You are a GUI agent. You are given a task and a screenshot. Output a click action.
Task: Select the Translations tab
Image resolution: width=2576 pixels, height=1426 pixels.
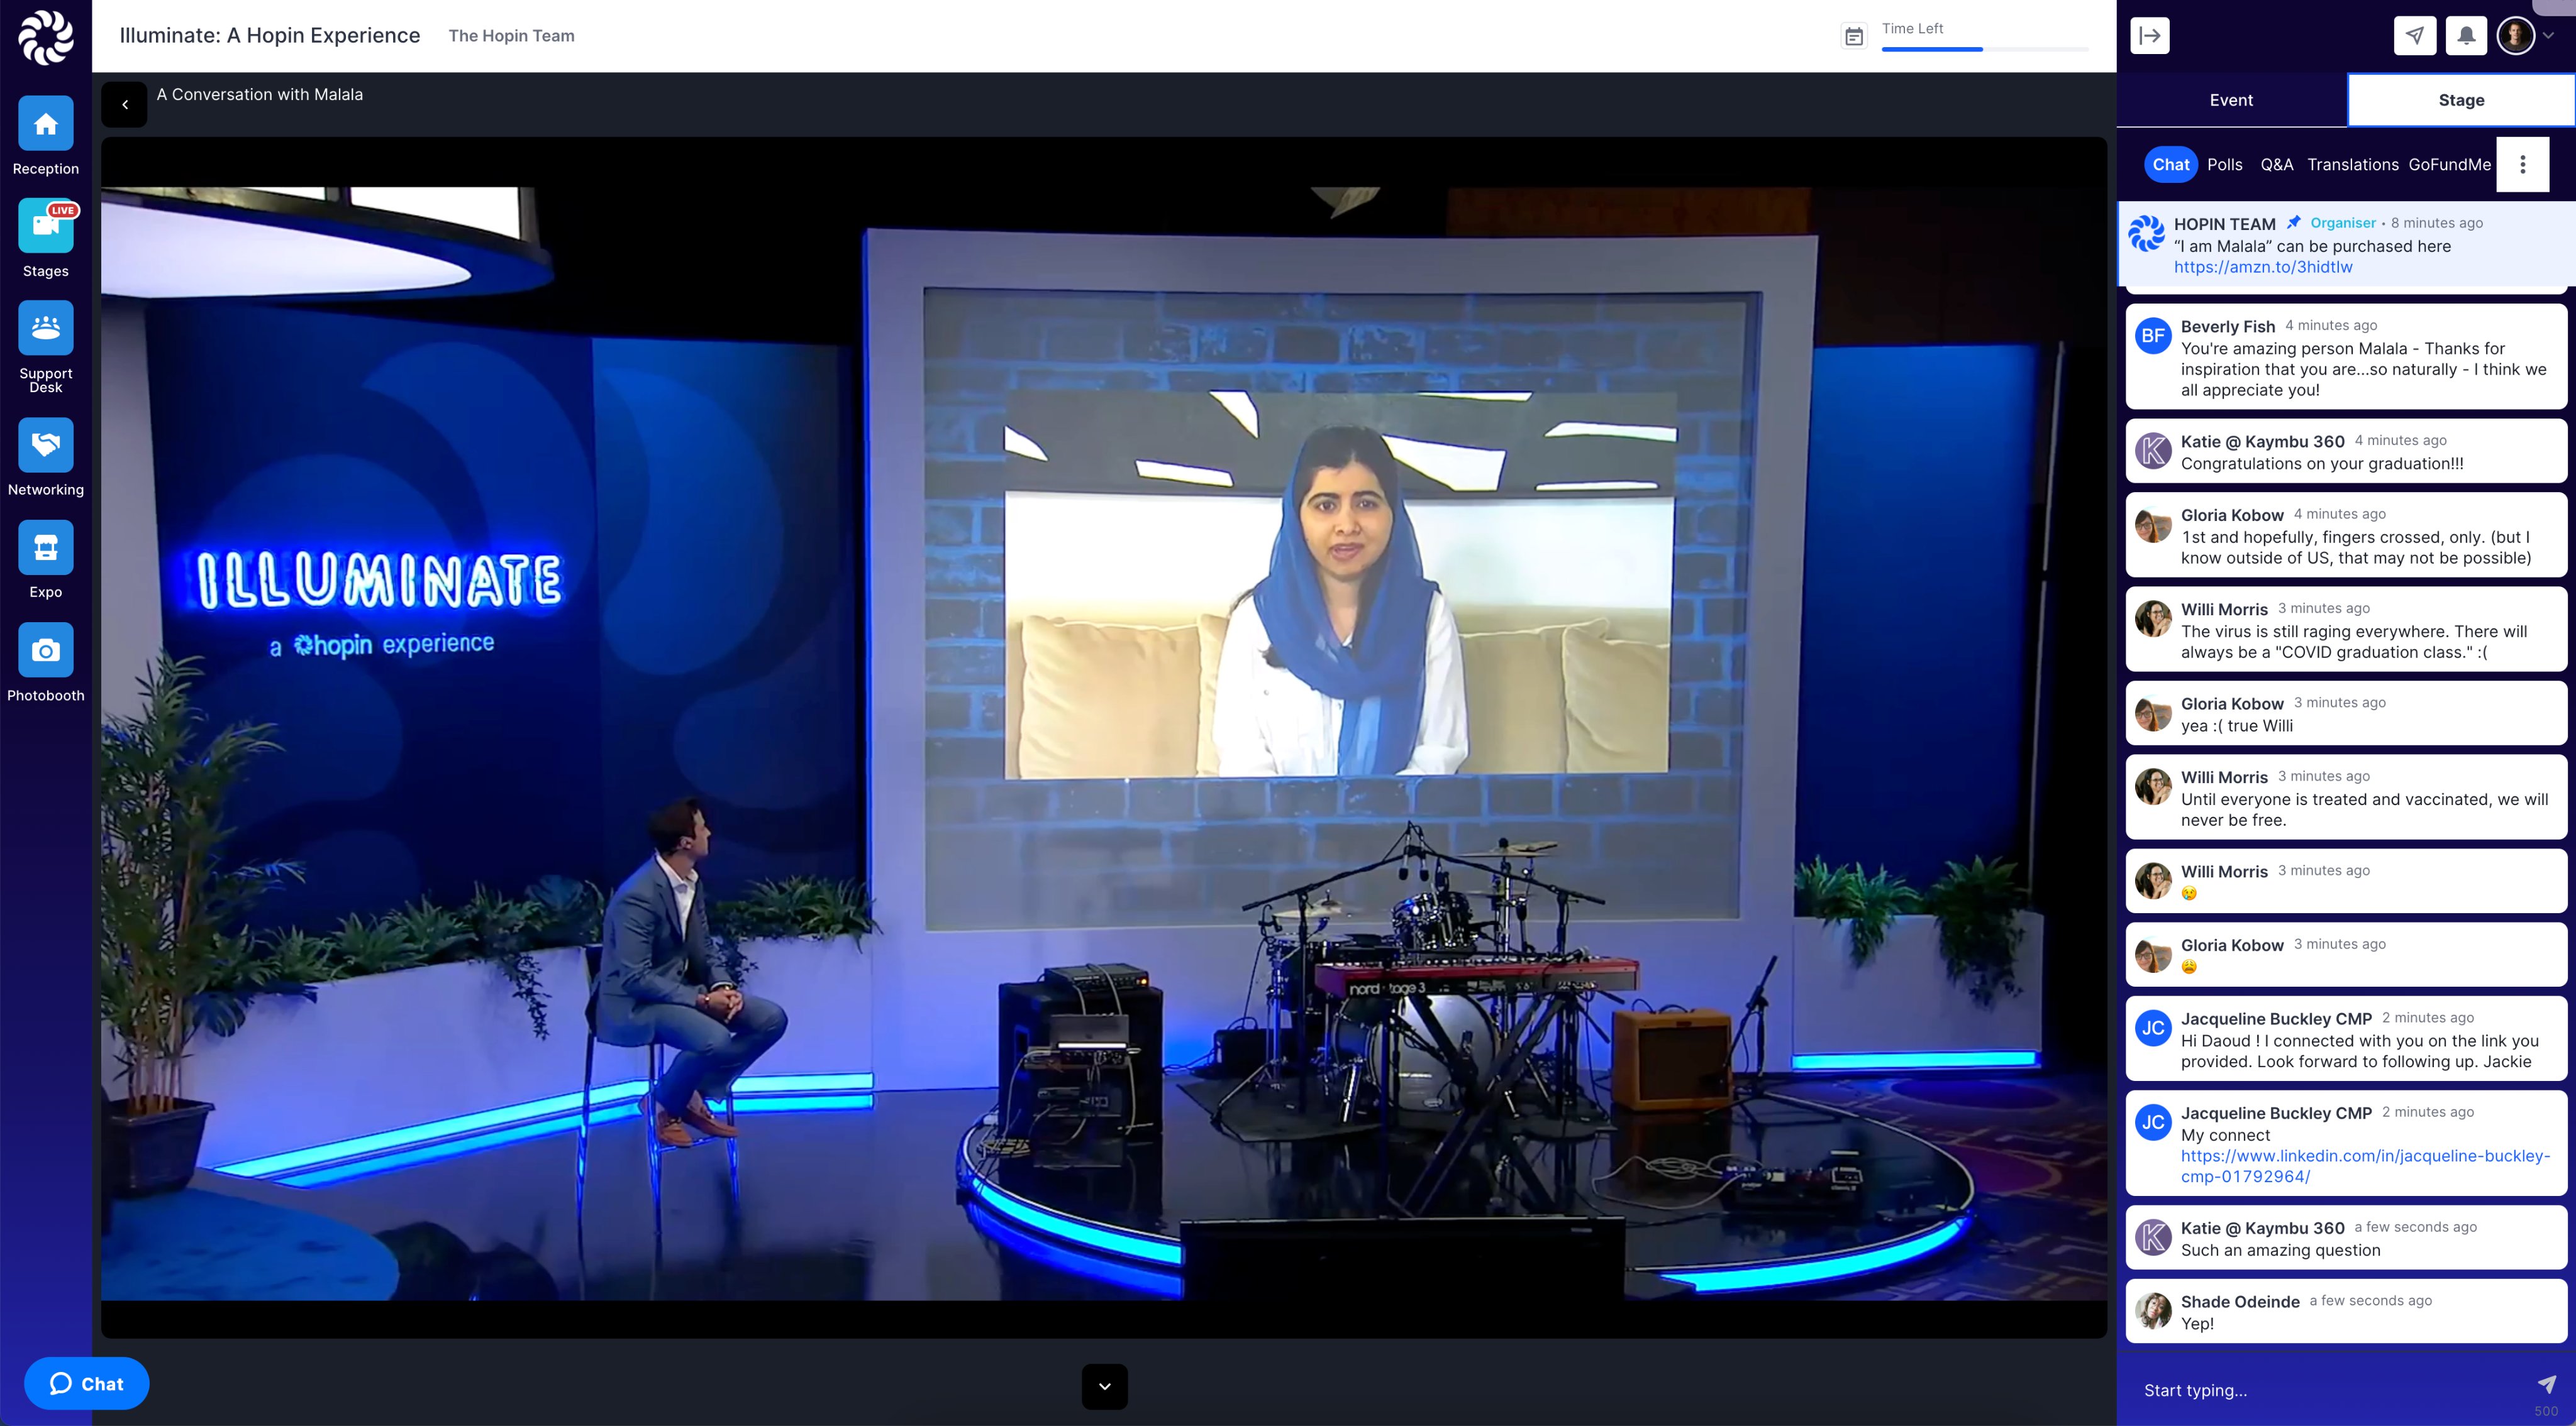click(x=2353, y=165)
